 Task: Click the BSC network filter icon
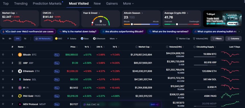tap(56, 38)
